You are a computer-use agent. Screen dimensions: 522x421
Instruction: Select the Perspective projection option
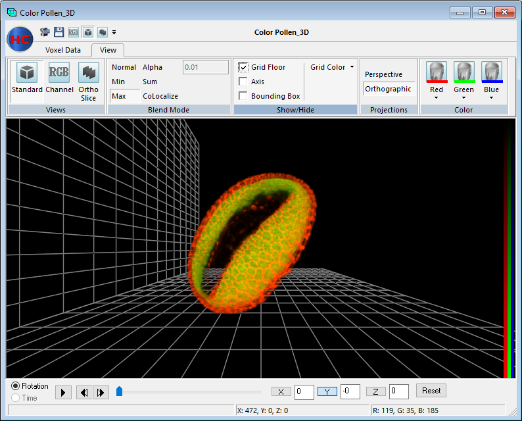point(384,74)
